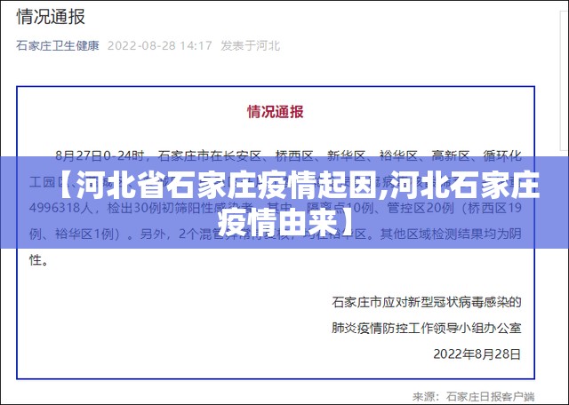Click the red 情况通报 heading in document
Viewport: 569px width, 405px height.
[x=275, y=111]
